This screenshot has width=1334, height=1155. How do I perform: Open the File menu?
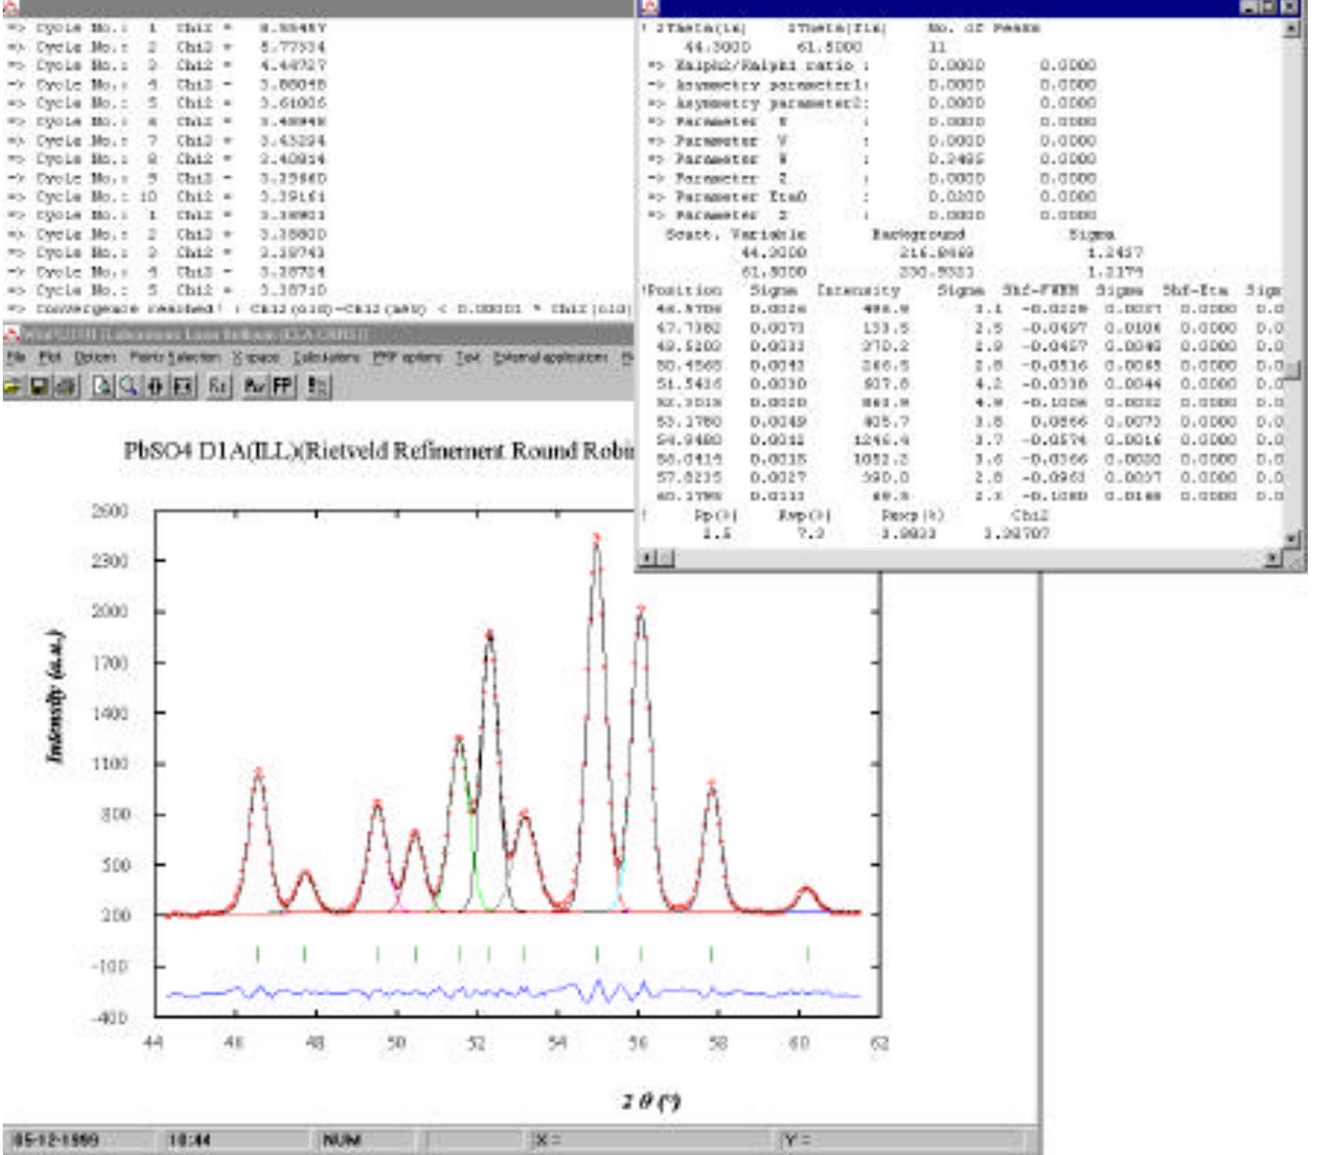coord(16,357)
